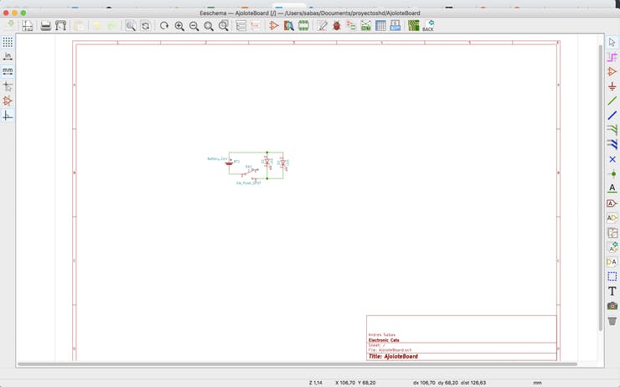The image size is (620, 387).
Task: Click the vertical scrollbar of the canvas
Action: [601, 188]
